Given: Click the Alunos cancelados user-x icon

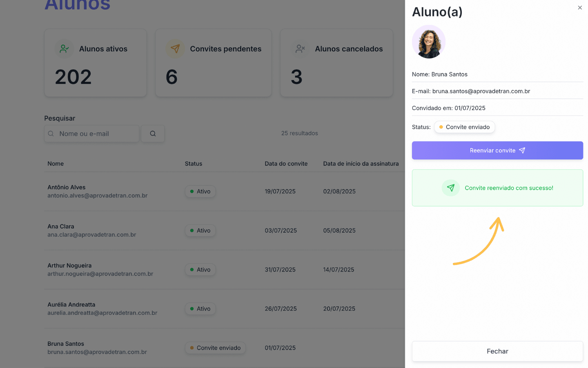Looking at the screenshot, I should pos(300,49).
